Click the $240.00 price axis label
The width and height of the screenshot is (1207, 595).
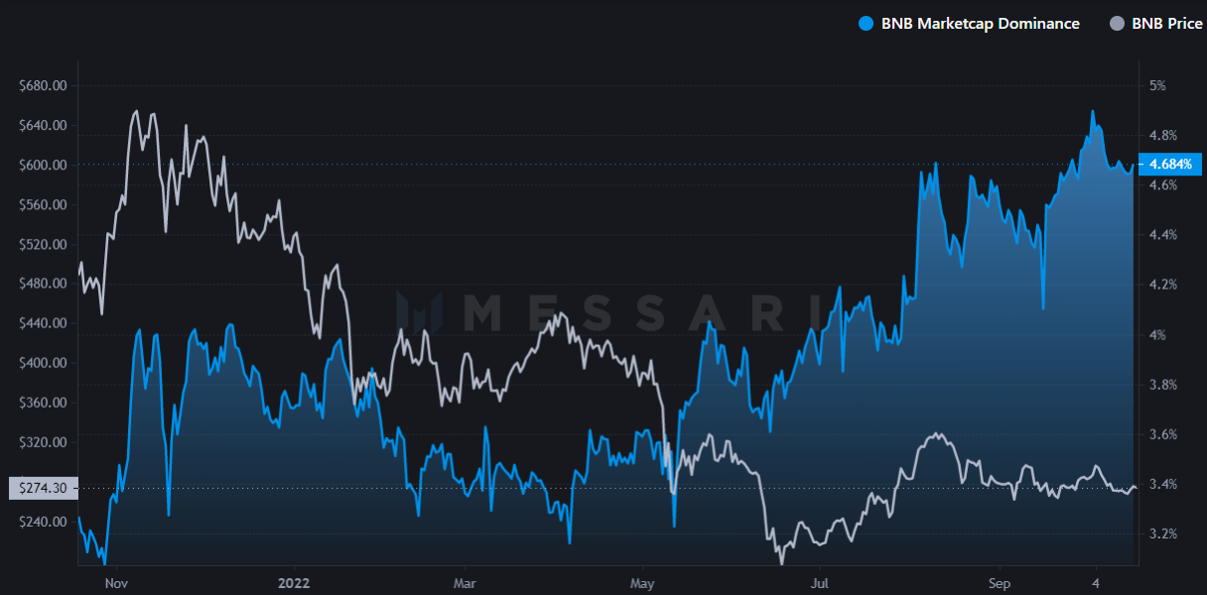point(43,522)
